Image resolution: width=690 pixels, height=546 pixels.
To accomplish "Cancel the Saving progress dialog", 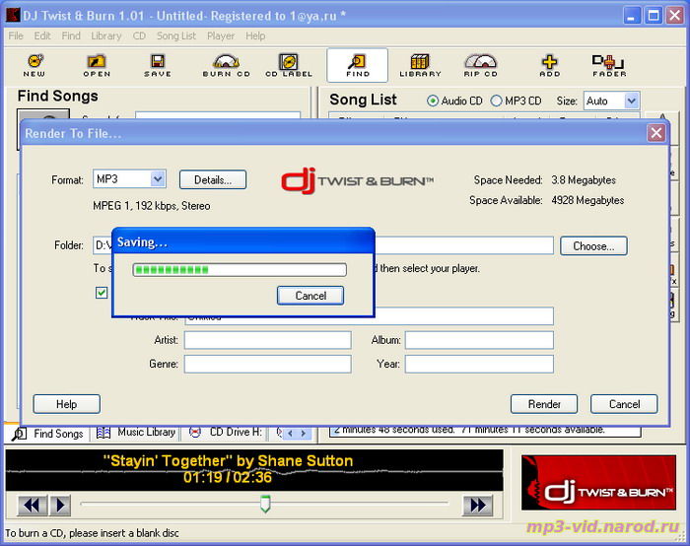I will pos(310,296).
